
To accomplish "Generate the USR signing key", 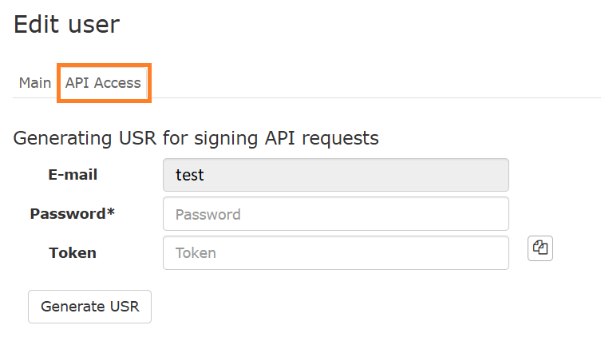I will 89,307.
